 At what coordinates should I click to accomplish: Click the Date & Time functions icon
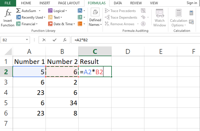[x=50, y=24]
